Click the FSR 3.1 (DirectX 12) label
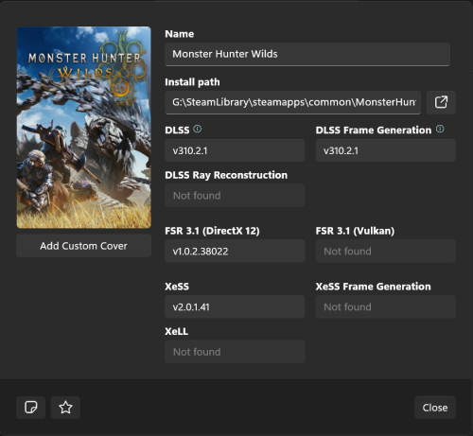 [212, 231]
